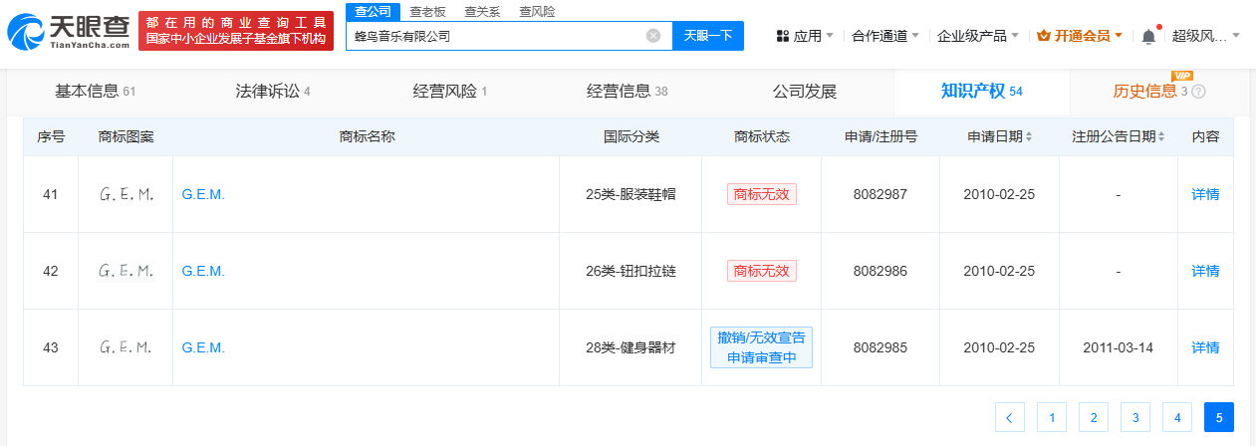Click the TianYanCha logo
The width and height of the screenshot is (1256, 446).
(x=68, y=32)
